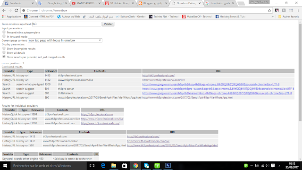302x170 pixels.
Task: Click the omnibox input text field
Action: click(x=67, y=24)
